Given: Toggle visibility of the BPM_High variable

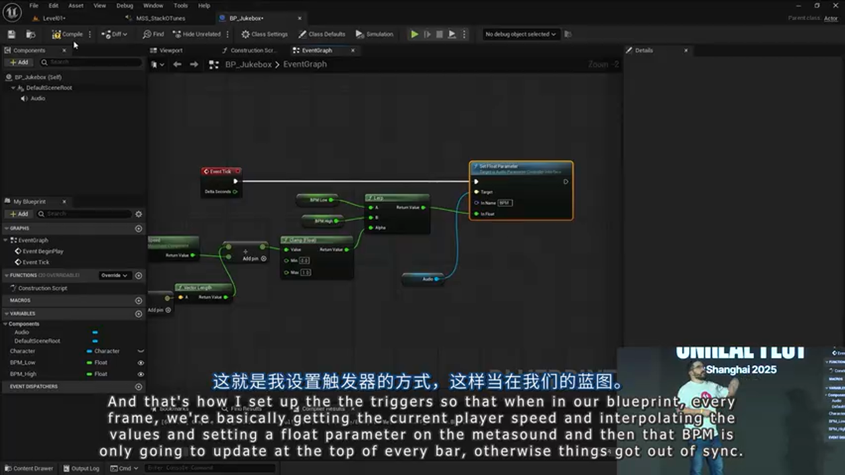Looking at the screenshot, I should tap(141, 374).
